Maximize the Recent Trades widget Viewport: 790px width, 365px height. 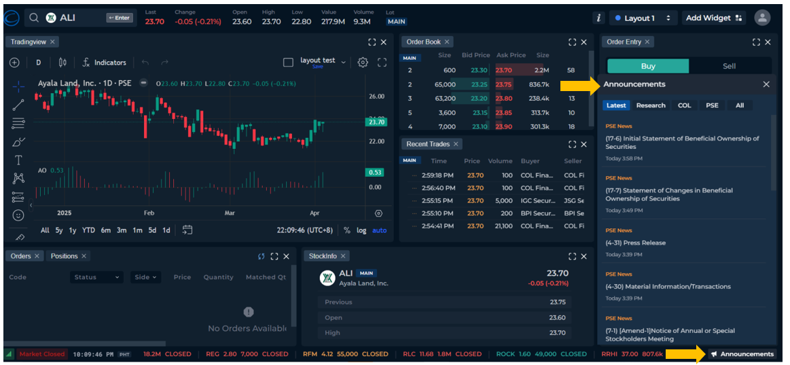pos(573,144)
